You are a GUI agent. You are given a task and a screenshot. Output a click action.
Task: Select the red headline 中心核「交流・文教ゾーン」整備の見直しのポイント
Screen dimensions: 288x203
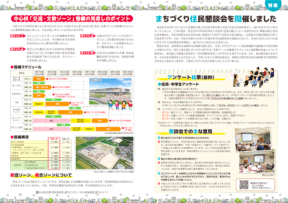tap(72, 19)
